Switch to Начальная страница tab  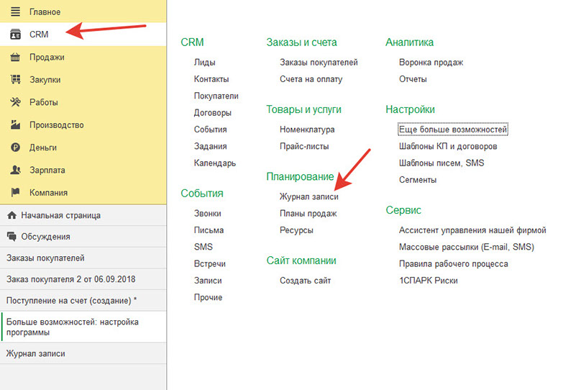coord(83,215)
